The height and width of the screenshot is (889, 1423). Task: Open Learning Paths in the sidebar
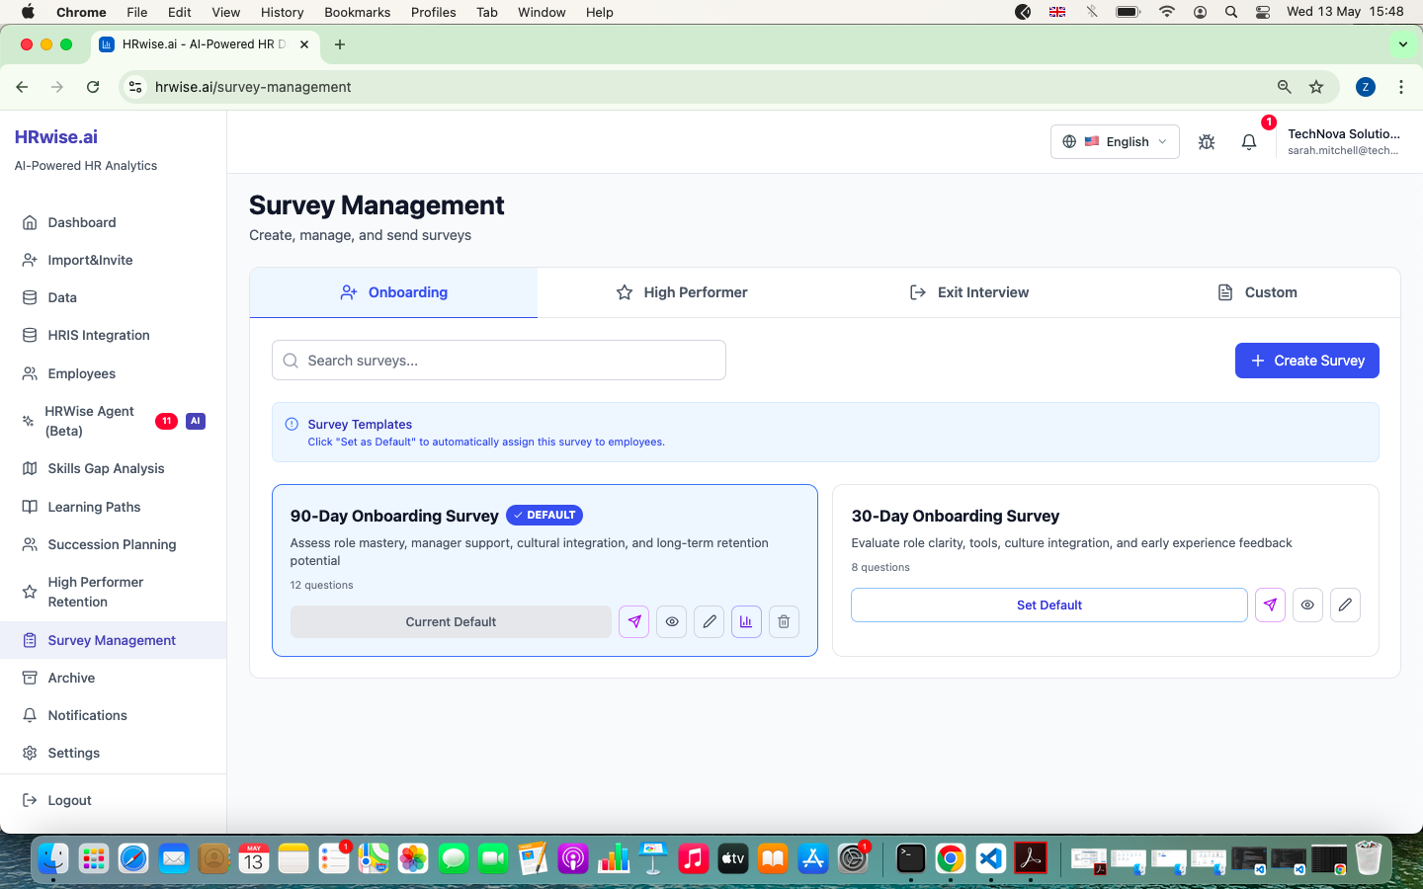coord(114,507)
